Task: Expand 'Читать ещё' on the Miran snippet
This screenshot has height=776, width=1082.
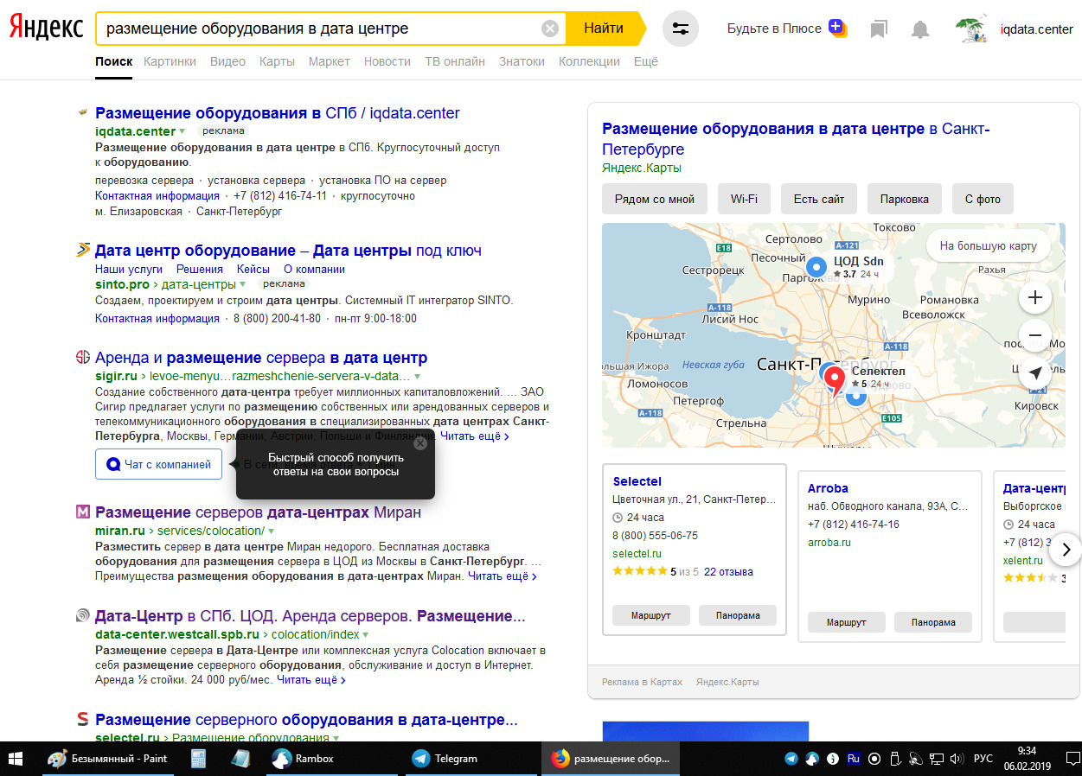Action: [x=503, y=576]
